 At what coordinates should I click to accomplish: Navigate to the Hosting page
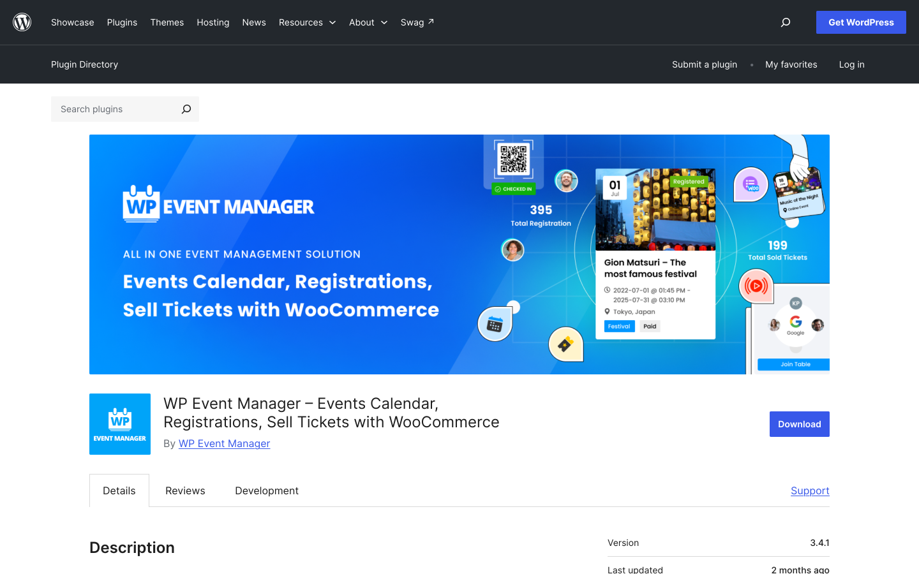click(x=213, y=22)
